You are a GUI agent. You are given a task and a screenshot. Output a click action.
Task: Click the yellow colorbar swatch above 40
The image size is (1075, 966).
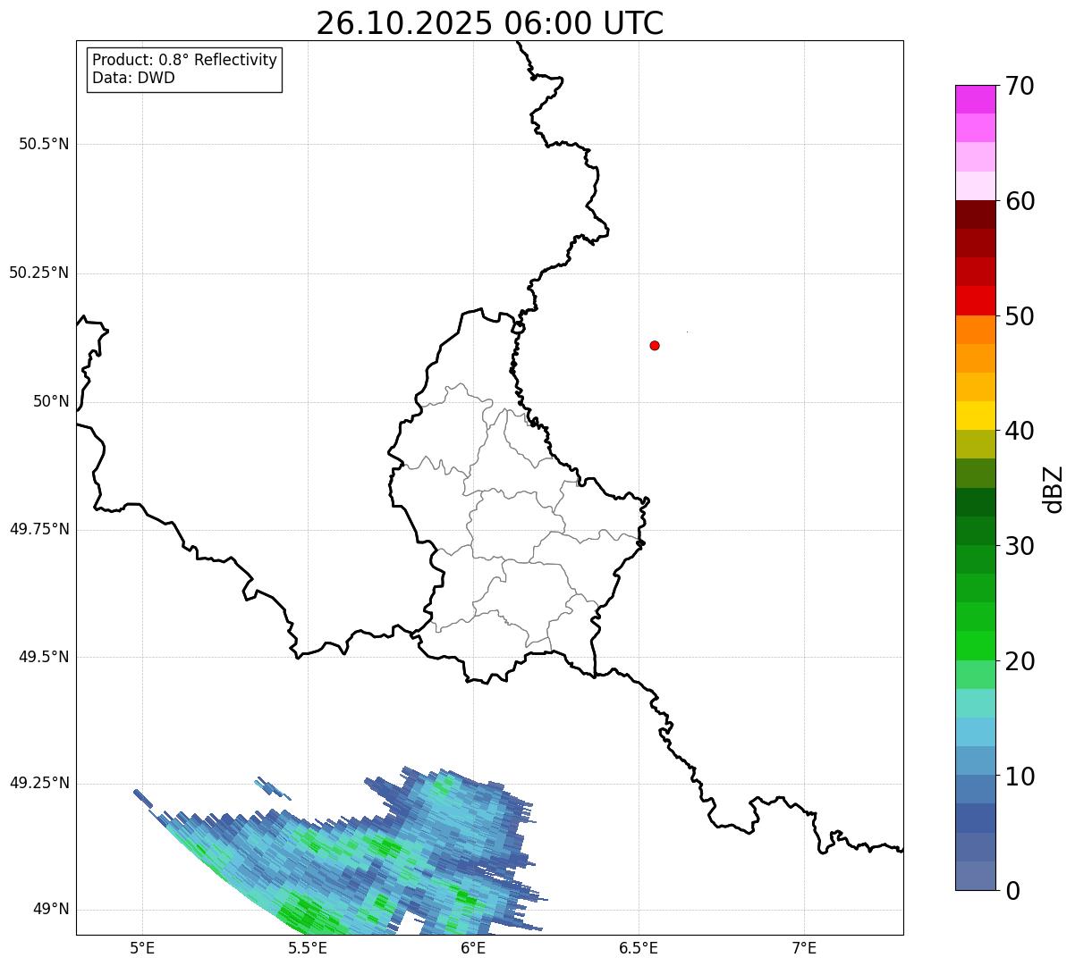(975, 416)
